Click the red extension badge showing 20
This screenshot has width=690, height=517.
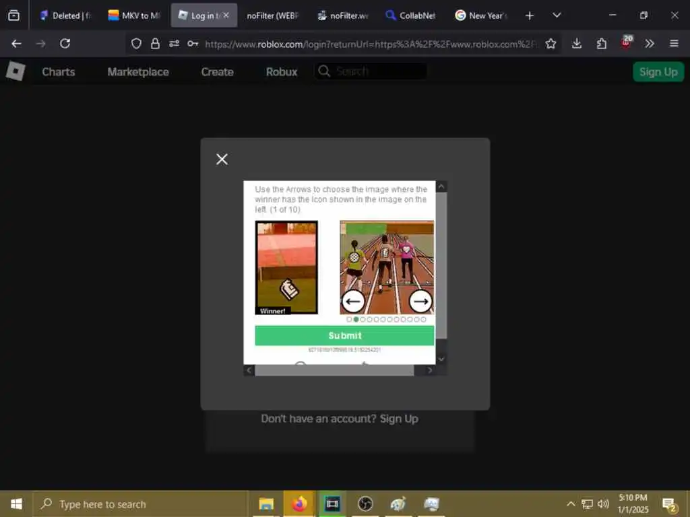627,42
